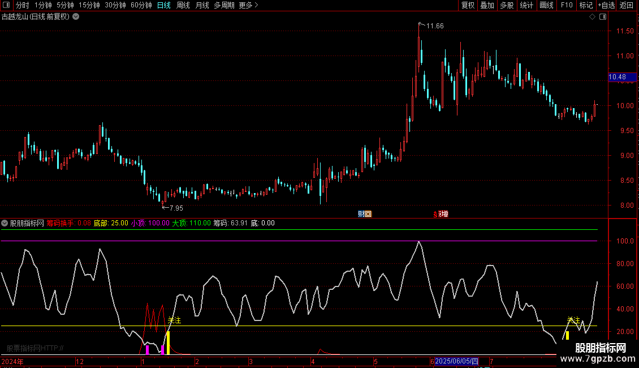Click the 古越龙山 stock title
The width and height of the screenshot is (639, 368).
click(36, 17)
